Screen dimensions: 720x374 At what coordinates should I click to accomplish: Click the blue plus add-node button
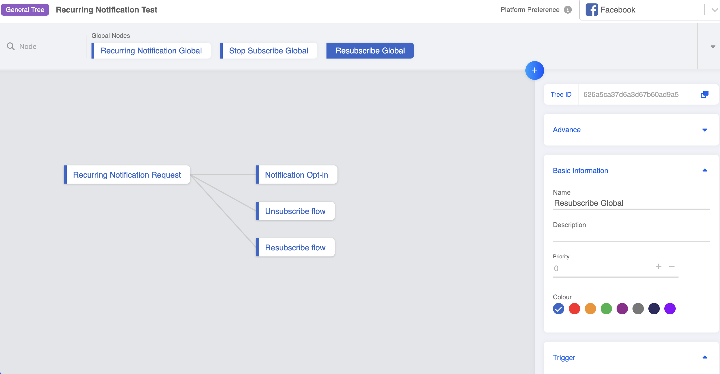coord(534,70)
